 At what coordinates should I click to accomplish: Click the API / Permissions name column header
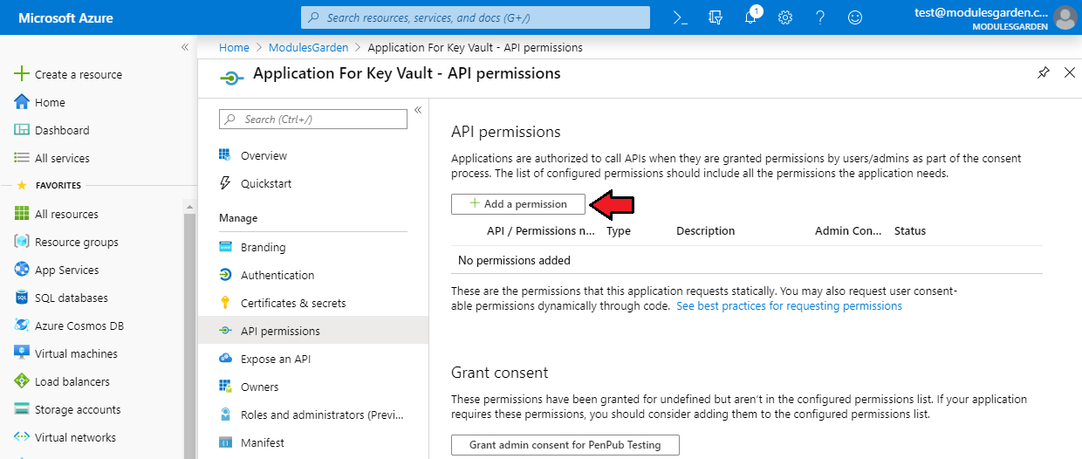[541, 231]
